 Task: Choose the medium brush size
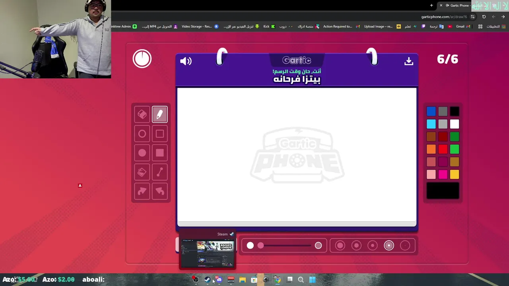(373, 245)
